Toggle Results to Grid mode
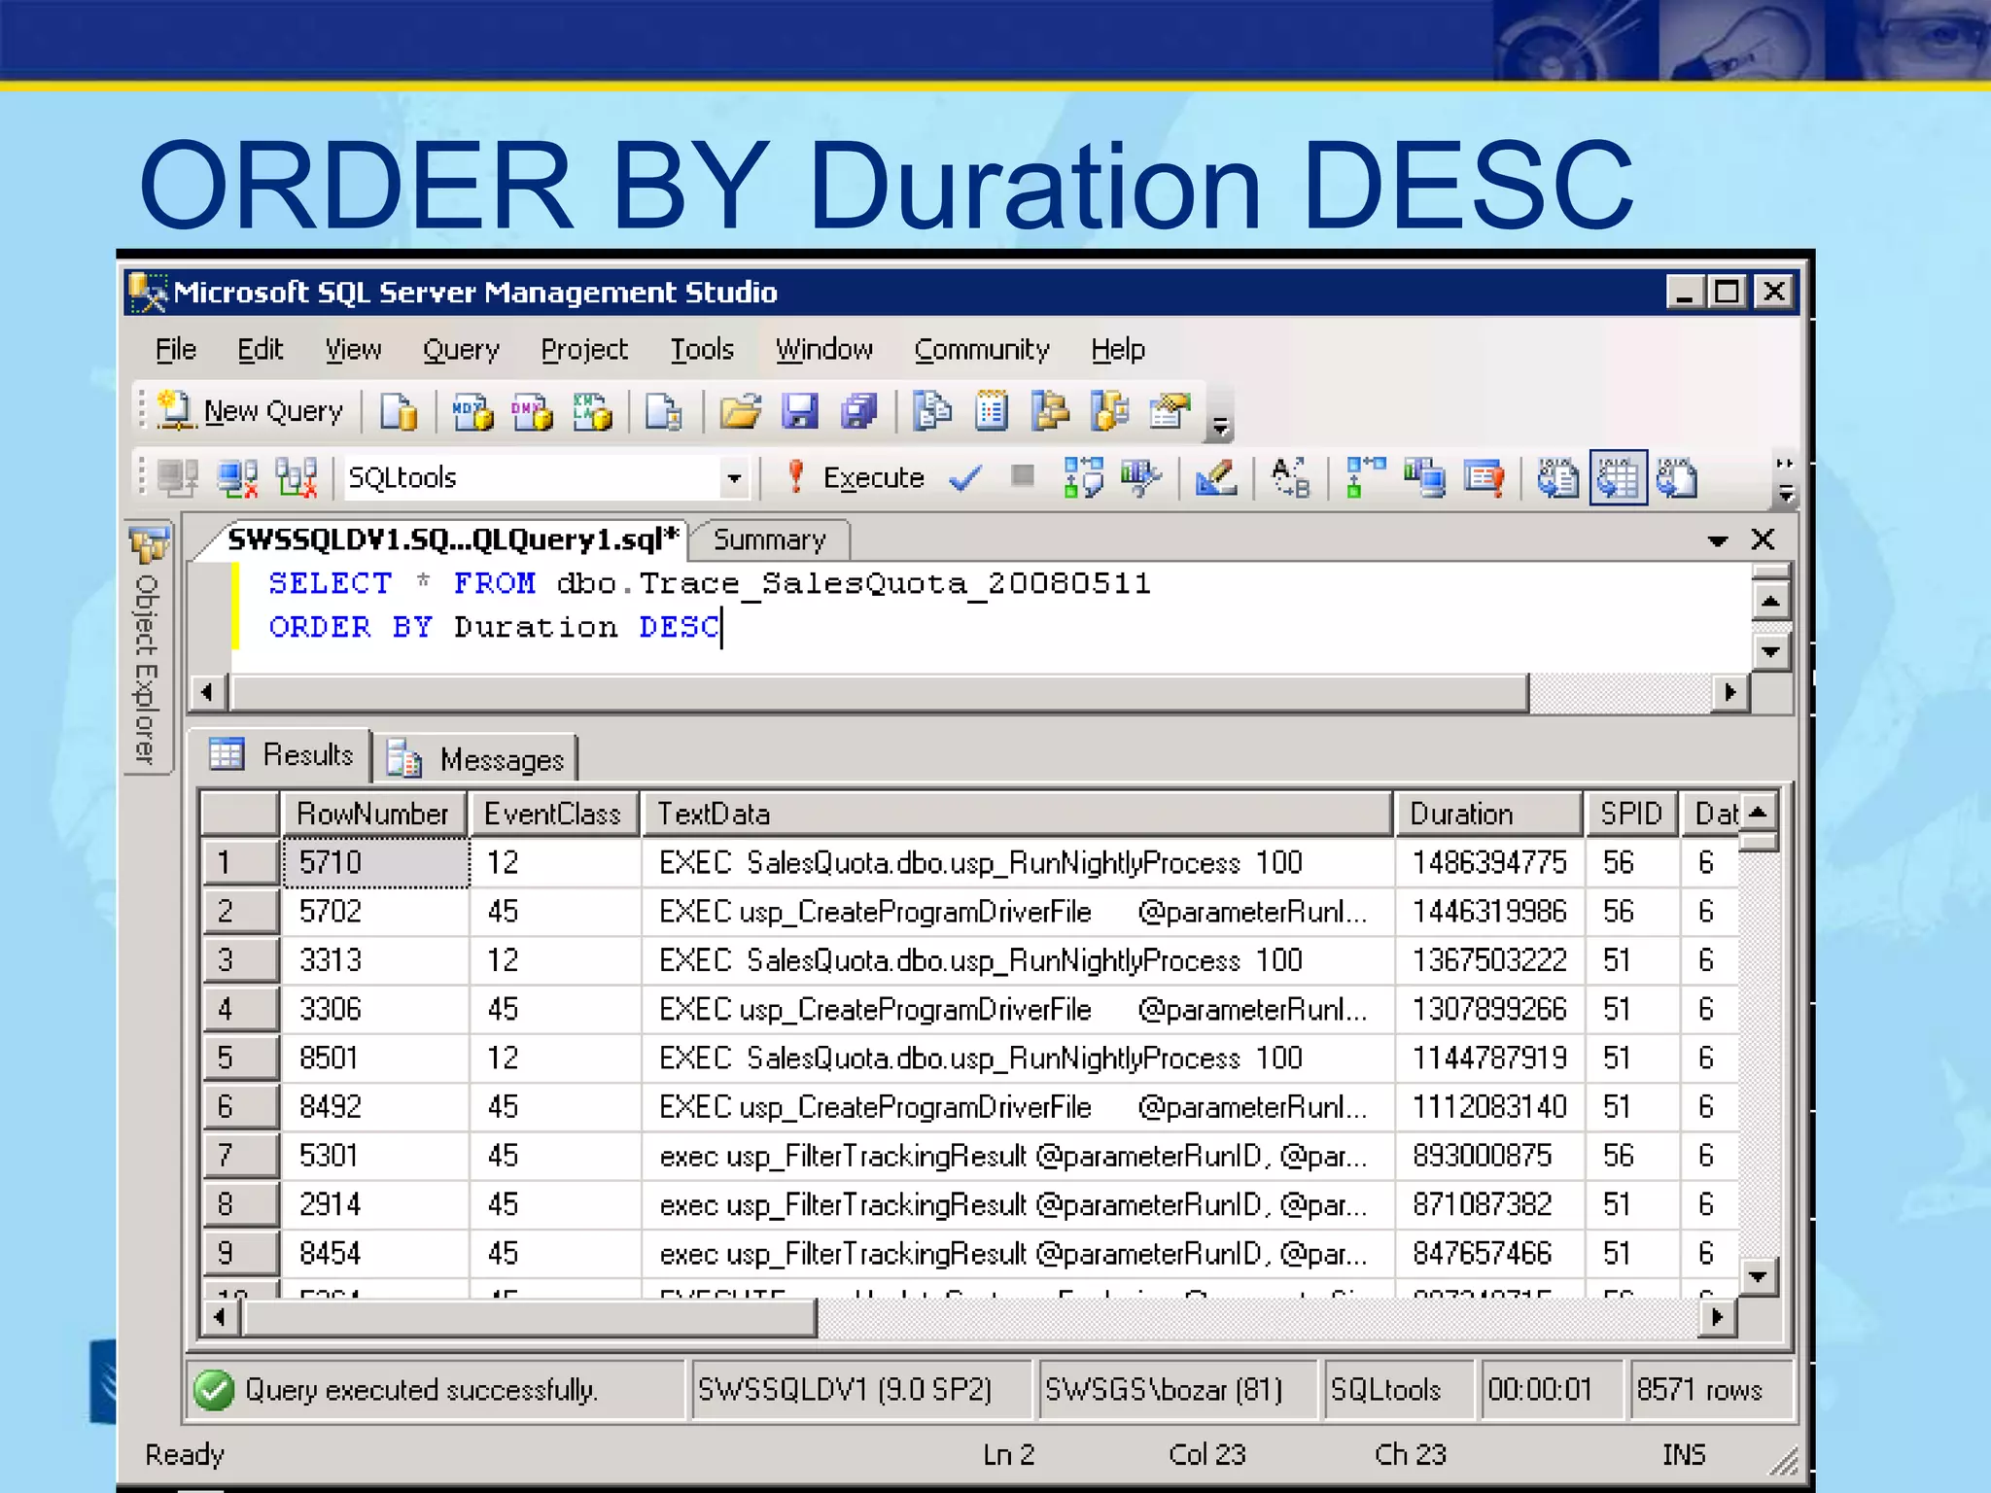The height and width of the screenshot is (1493, 1991). 1618,477
